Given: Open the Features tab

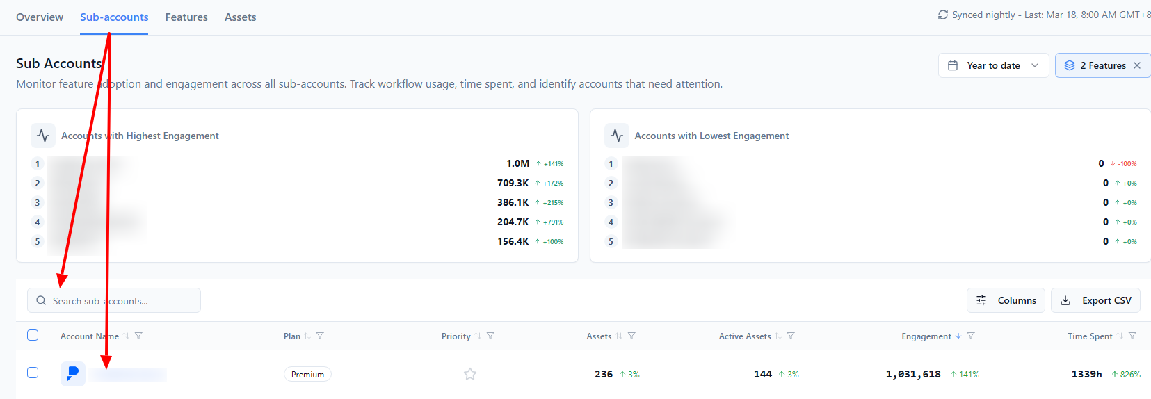Looking at the screenshot, I should (x=186, y=17).
